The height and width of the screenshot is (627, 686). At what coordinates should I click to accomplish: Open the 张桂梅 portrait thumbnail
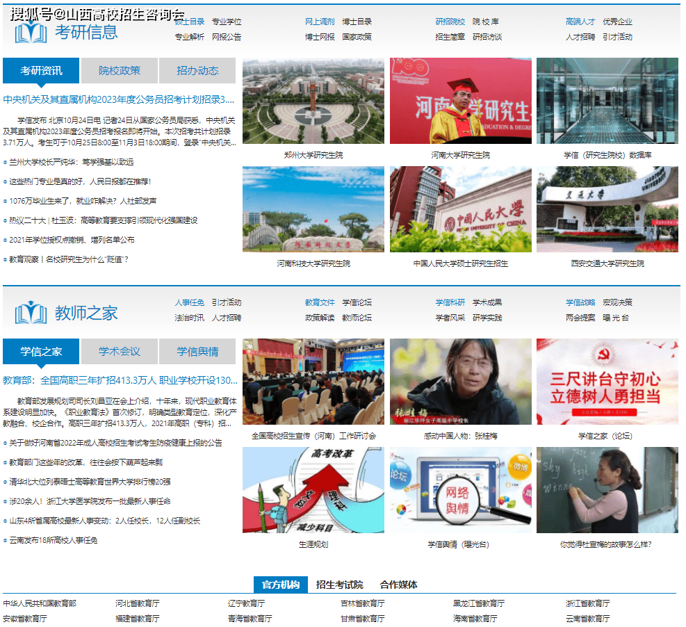tap(461, 382)
